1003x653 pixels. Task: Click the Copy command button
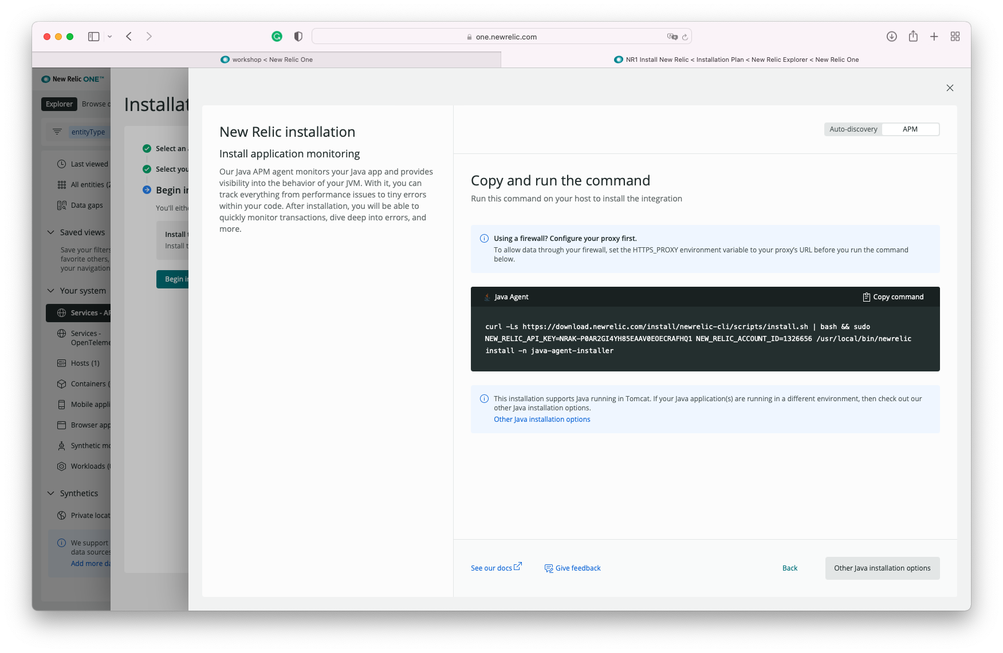click(893, 297)
